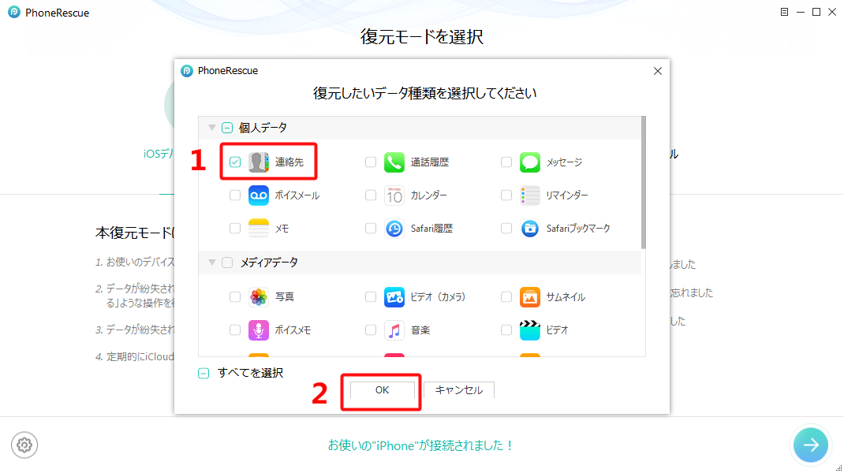Click the 連絡先 label text
Image resolution: width=844 pixels, height=473 pixels.
289,162
